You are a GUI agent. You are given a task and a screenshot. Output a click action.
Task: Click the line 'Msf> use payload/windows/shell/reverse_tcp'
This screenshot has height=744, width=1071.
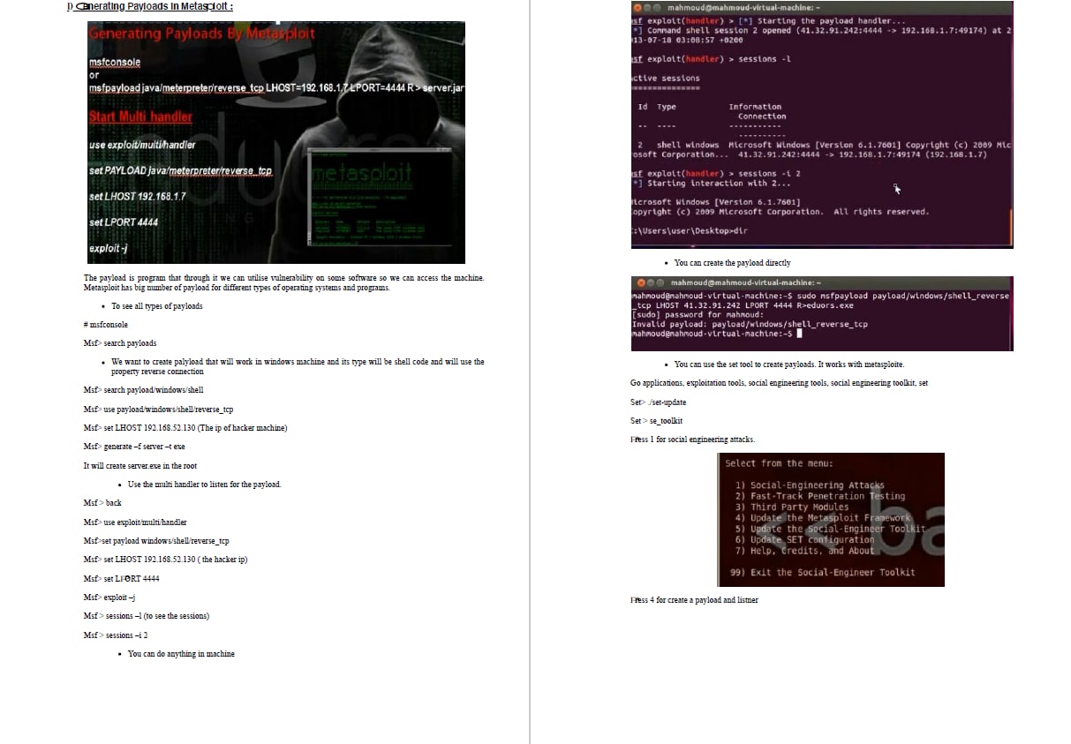pyautogui.click(x=158, y=410)
